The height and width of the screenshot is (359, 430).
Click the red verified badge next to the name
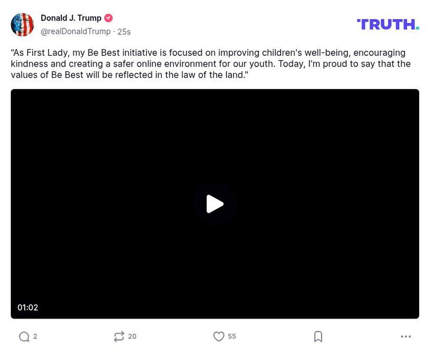107,17
